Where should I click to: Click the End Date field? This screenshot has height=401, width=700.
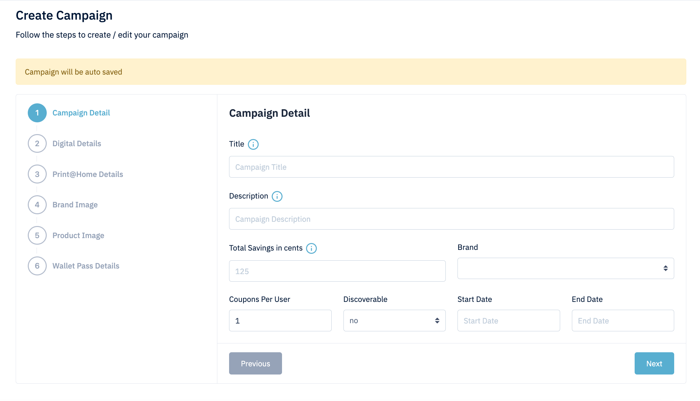coord(623,321)
